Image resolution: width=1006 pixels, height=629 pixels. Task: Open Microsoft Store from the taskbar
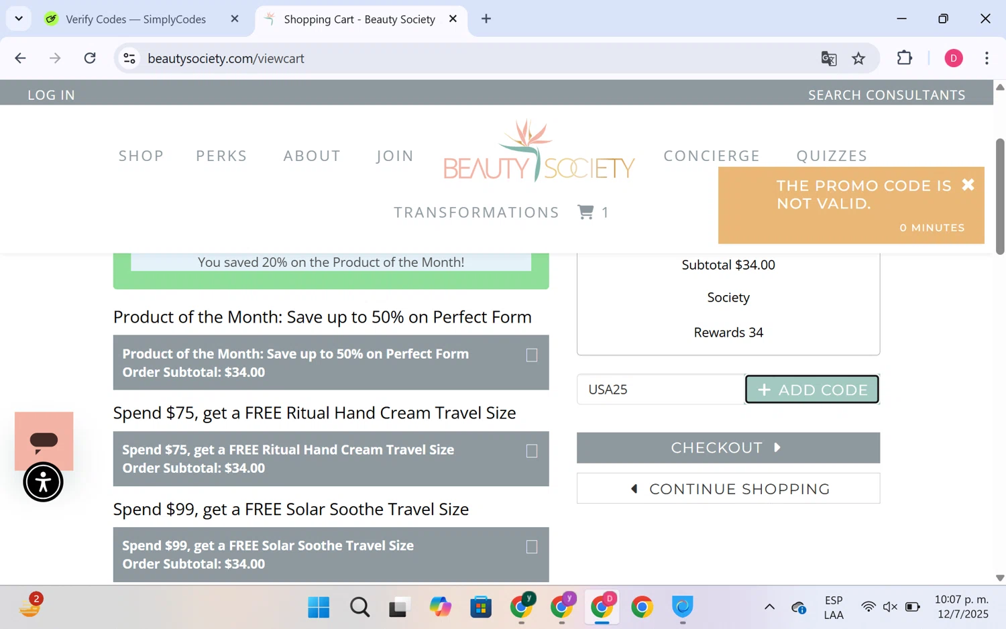coord(481,608)
